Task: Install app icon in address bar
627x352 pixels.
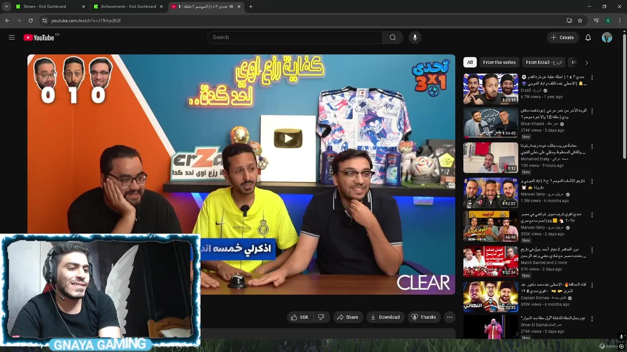Action: [569, 21]
